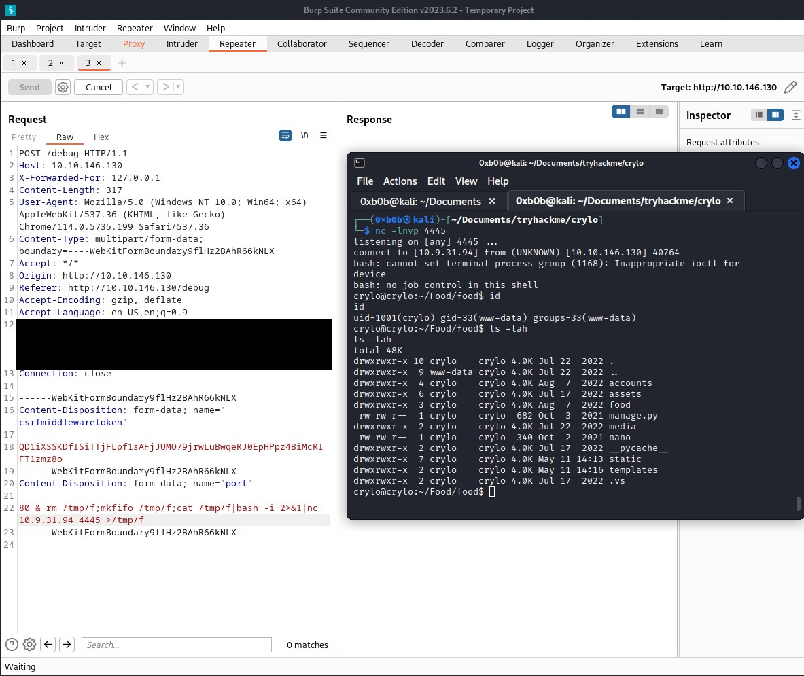Switch to the Dashboard tab
The height and width of the screenshot is (676, 804).
33,44
